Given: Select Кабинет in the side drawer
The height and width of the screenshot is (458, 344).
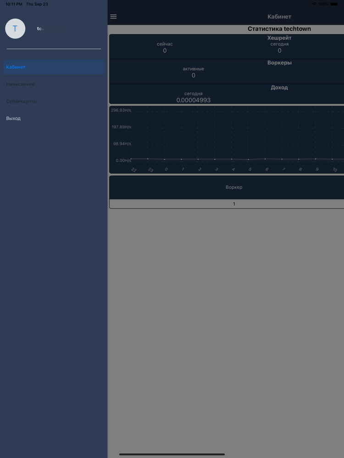Looking at the screenshot, I should (x=54, y=67).
